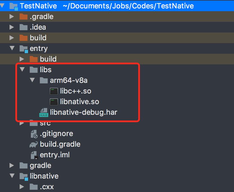Click the libnative module folder icon
The image size is (234, 192).
point(24,176)
